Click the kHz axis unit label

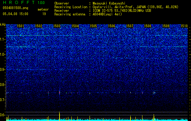(3, 25)
